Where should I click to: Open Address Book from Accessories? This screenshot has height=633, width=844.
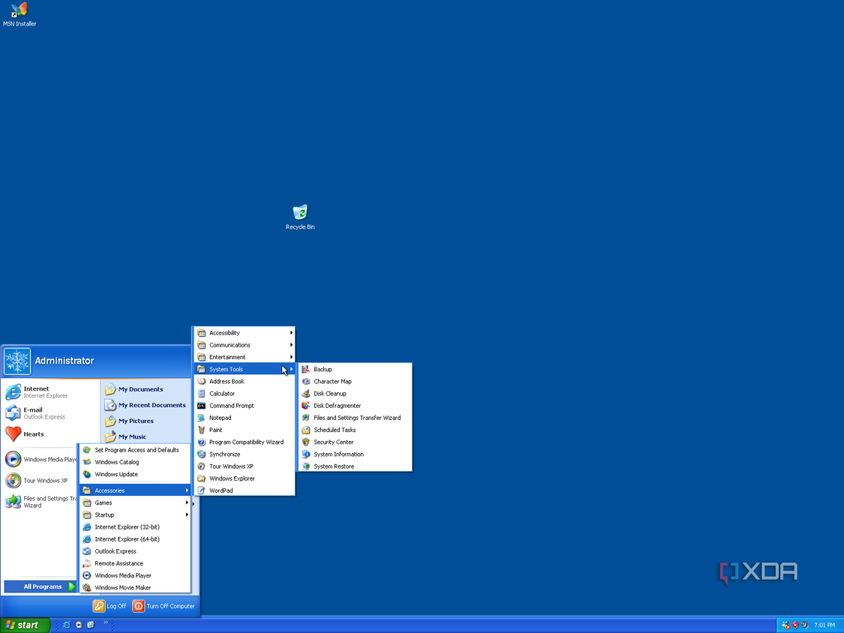click(245, 382)
